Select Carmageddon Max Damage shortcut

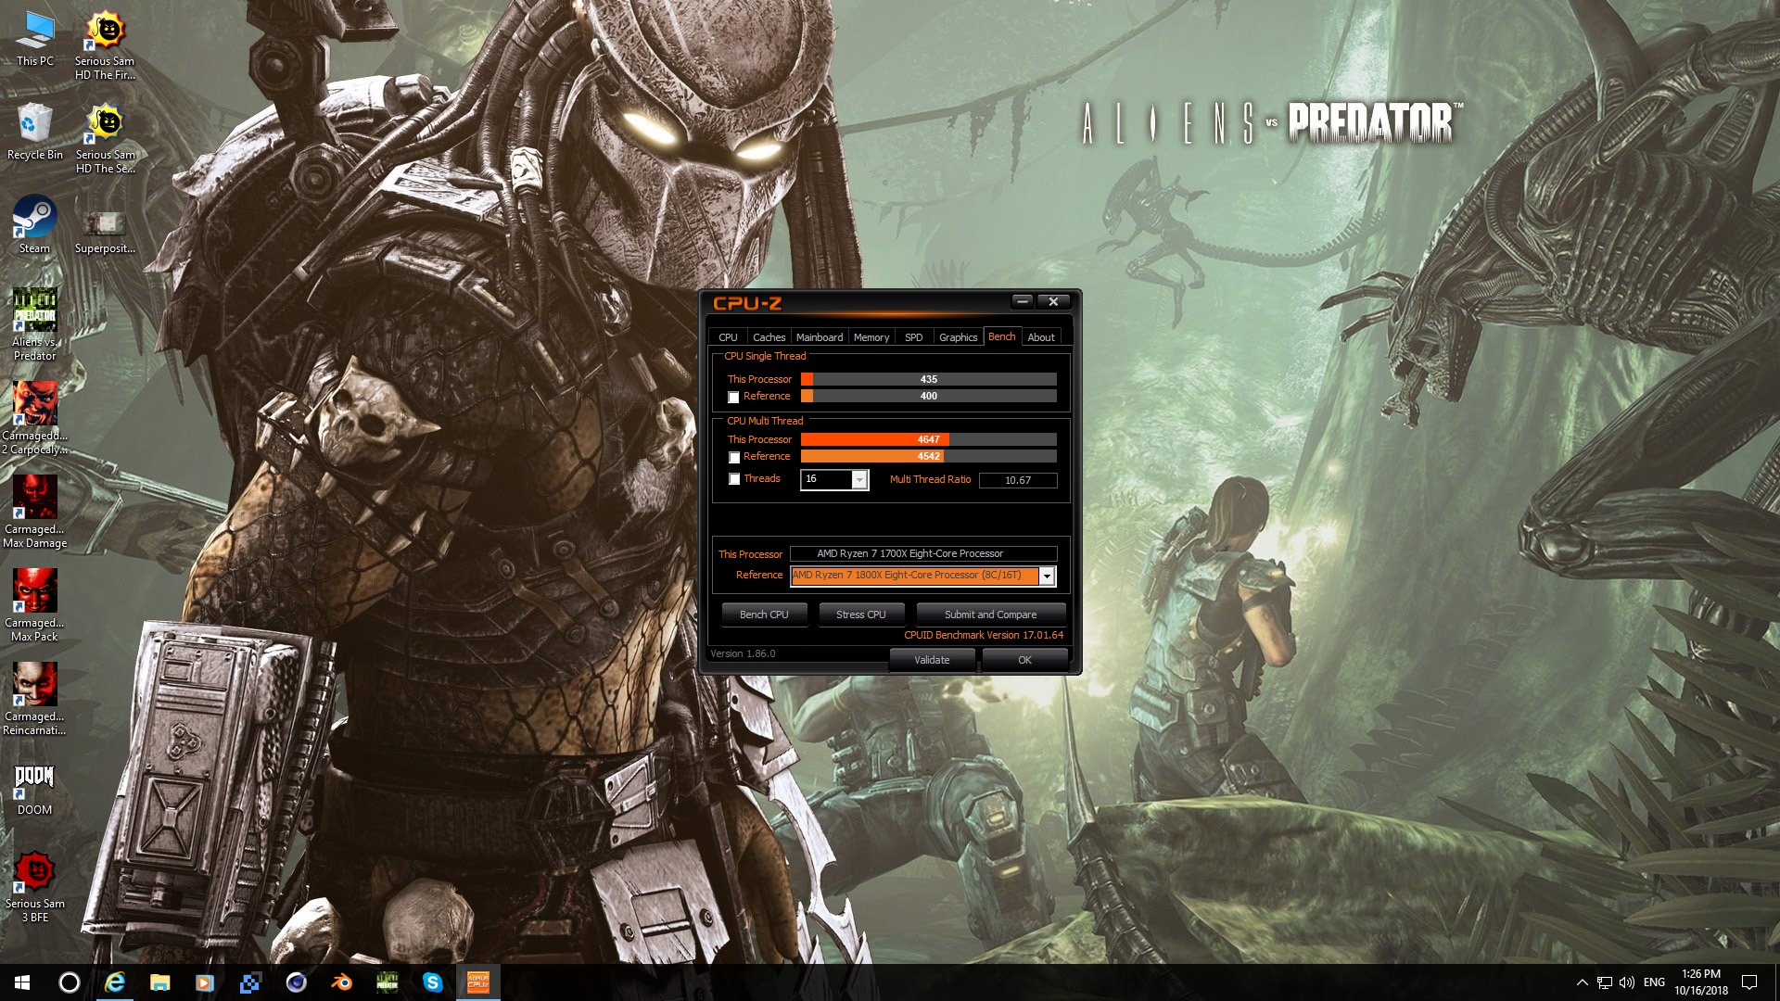pos(35,512)
